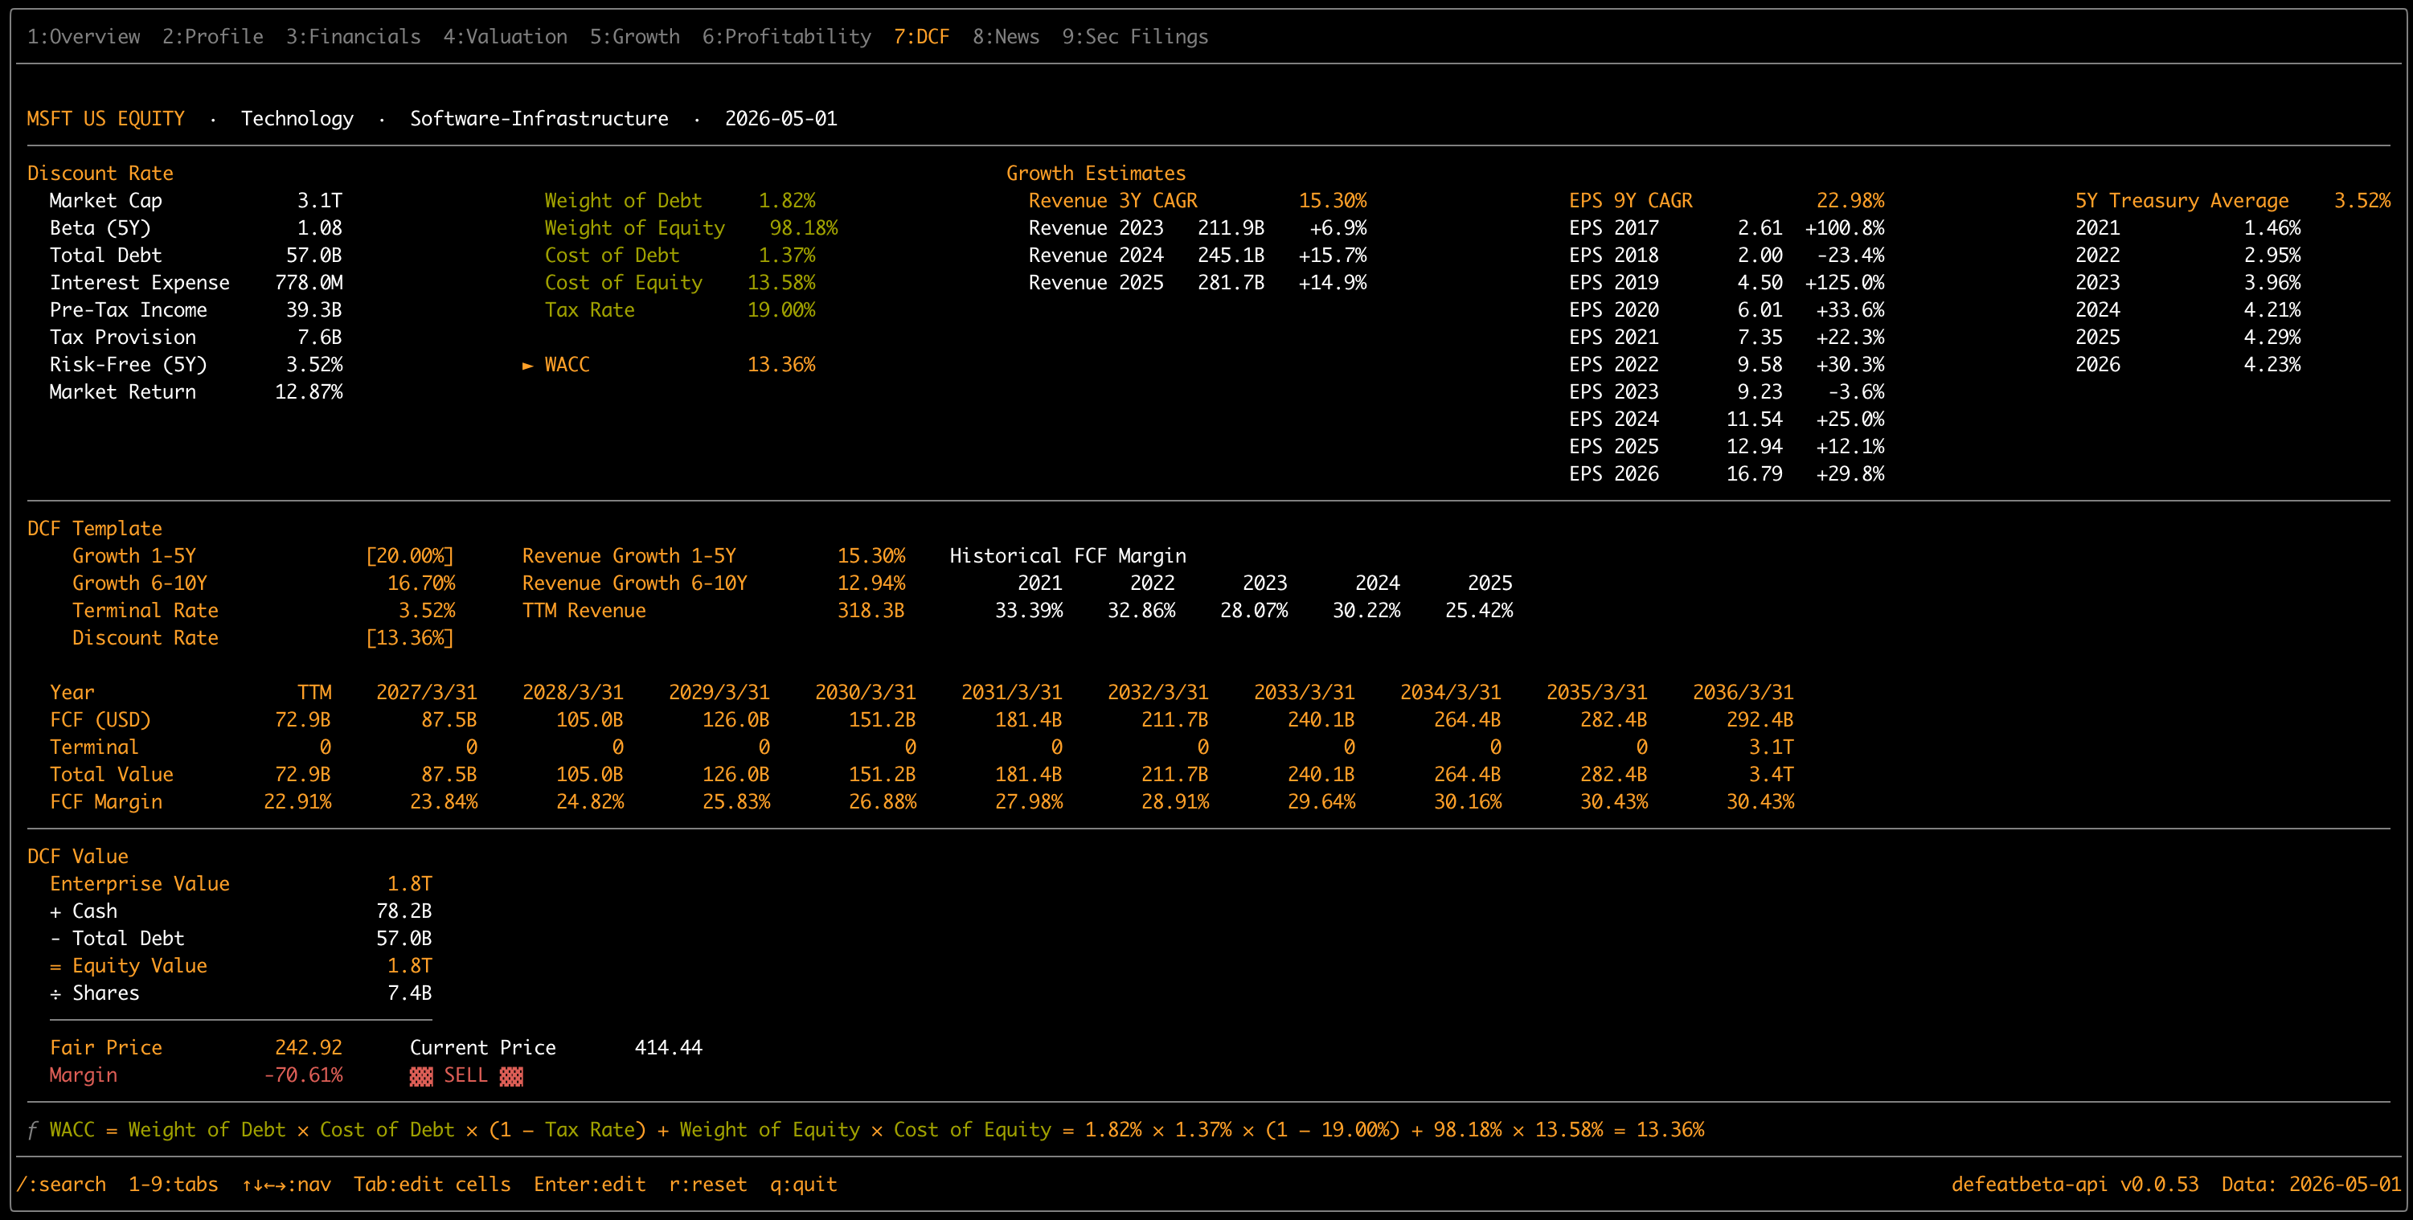Select TTM Revenue value 318.3B
The height and width of the screenshot is (1220, 2413).
pos(871,611)
